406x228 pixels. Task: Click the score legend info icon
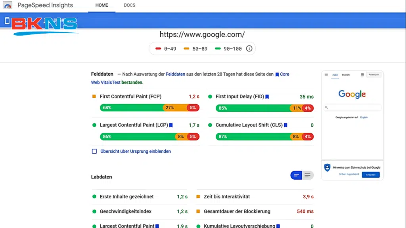tap(249, 48)
